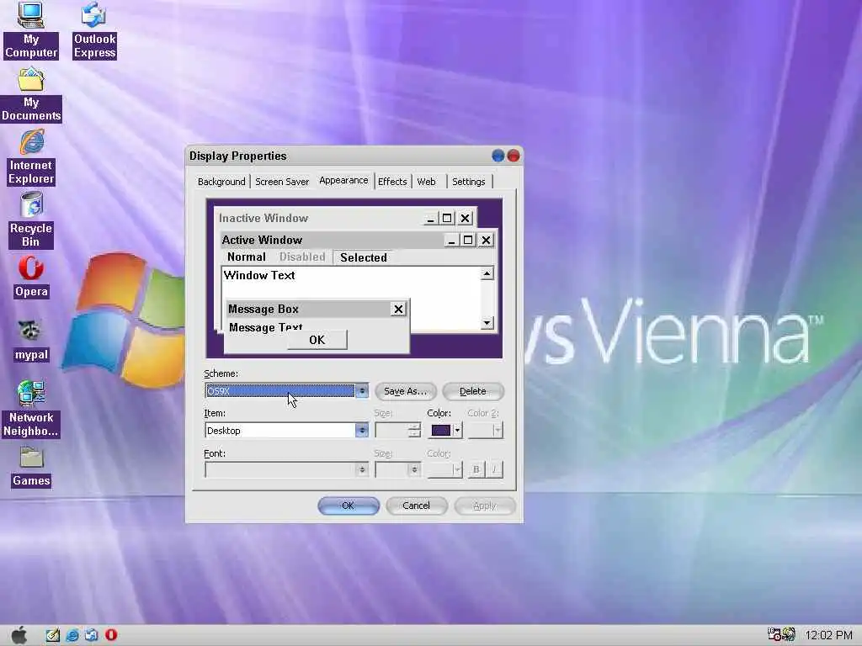862x646 pixels.
Task: Click the Delete scheme button
Action: point(473,391)
